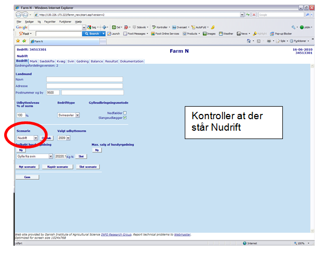Viewport: 321px width, 253px height.
Task: Click the Images toolbar icon
Action: coord(209,33)
